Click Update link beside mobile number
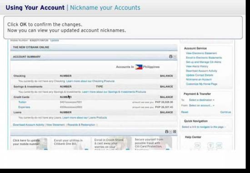The width and height of the screenshot is (250, 173). (55, 40)
